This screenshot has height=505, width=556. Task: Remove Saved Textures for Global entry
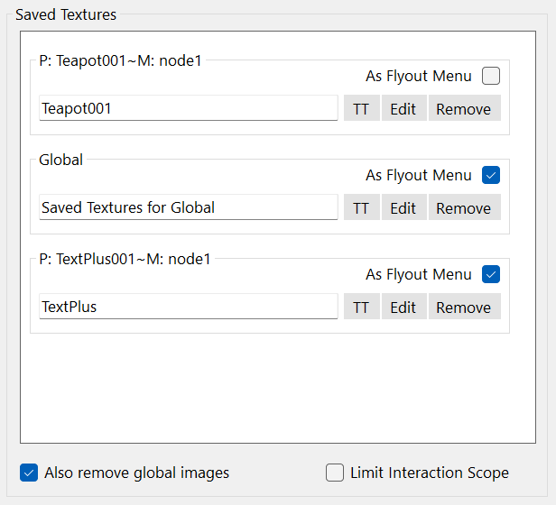coord(464,208)
